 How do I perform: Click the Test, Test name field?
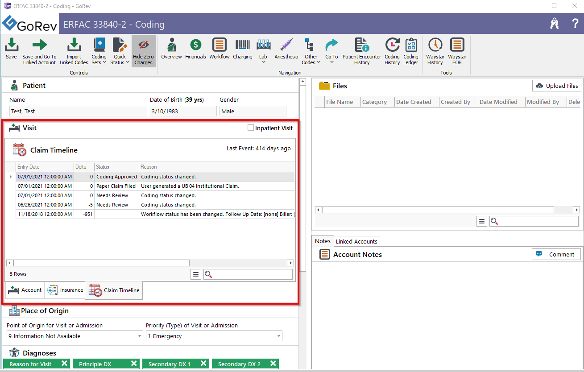[x=78, y=111]
